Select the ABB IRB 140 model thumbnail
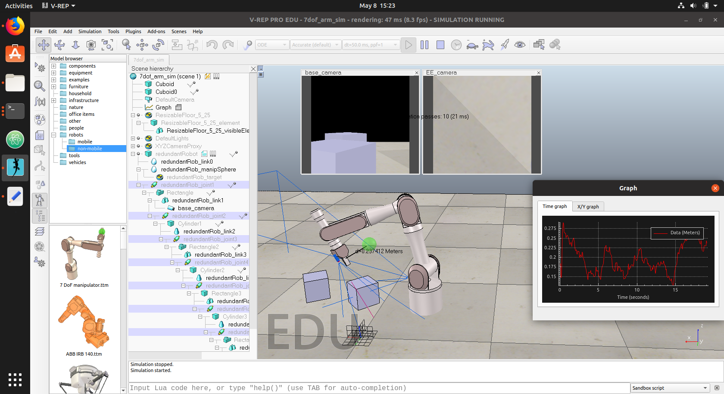The width and height of the screenshot is (724, 394). [x=84, y=326]
